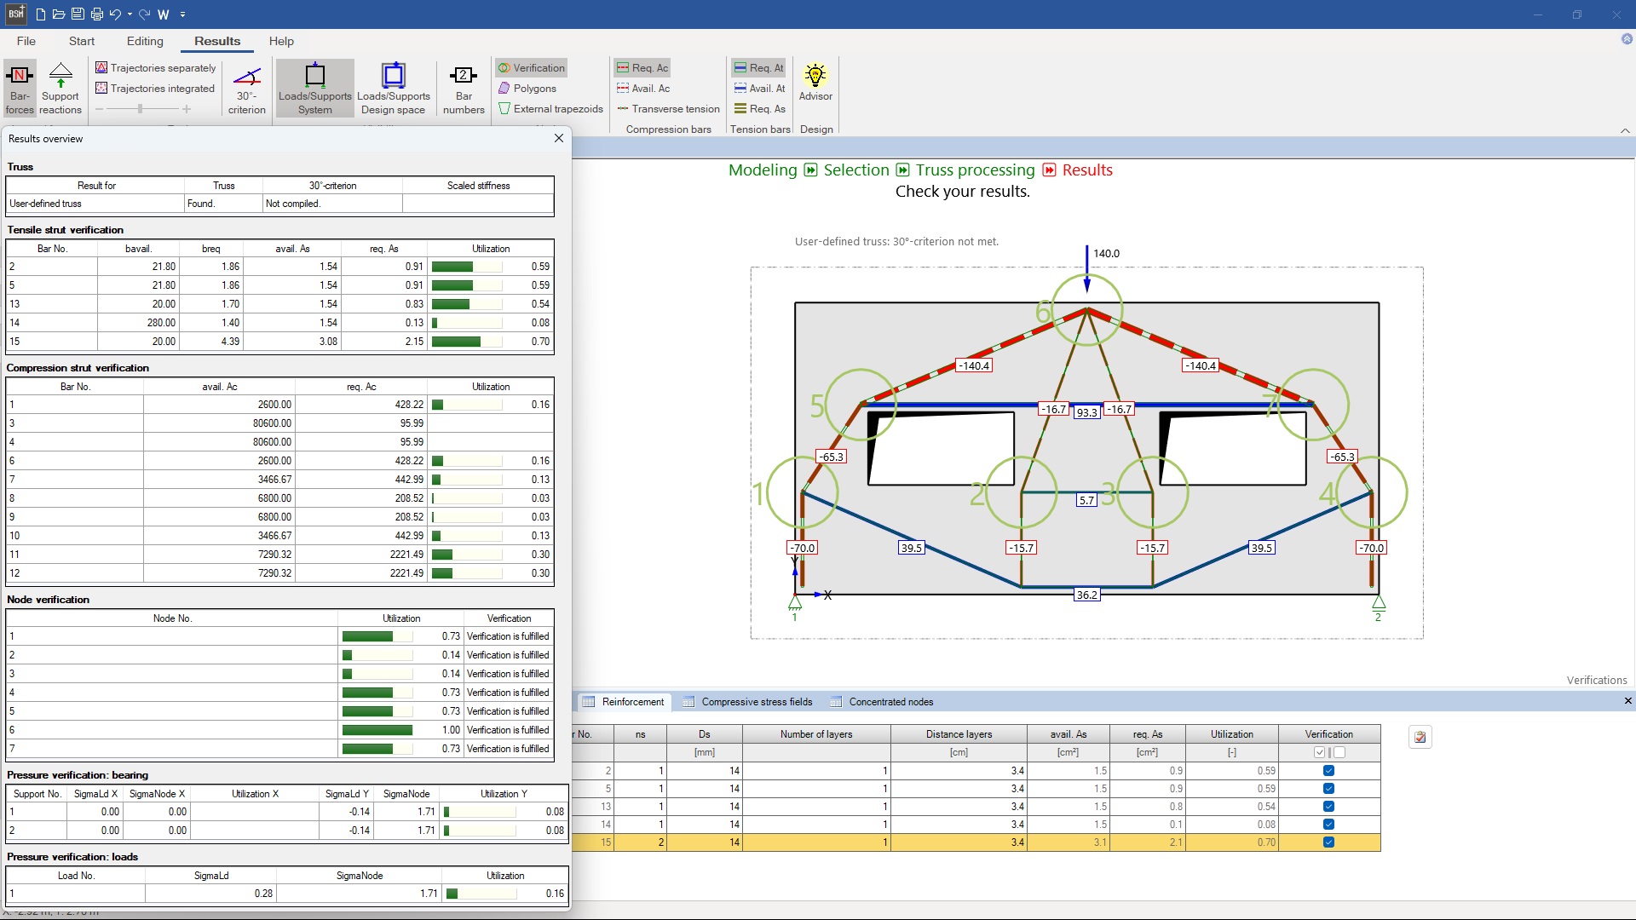
Task: Show Transverse tension for compression bars
Action: 667,108
